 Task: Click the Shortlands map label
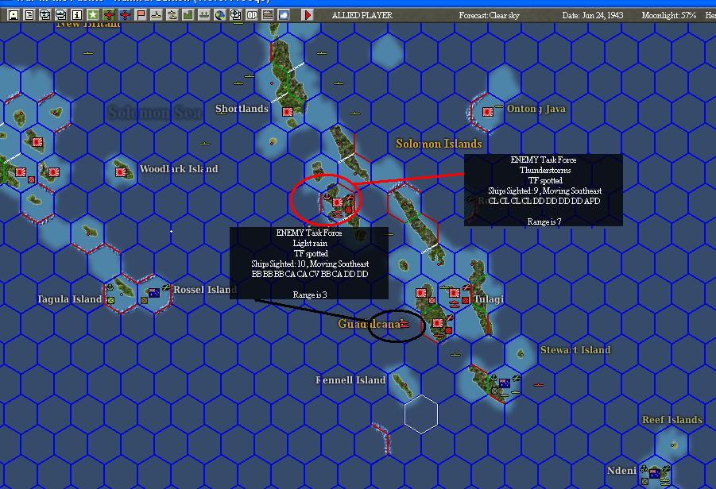click(x=242, y=109)
